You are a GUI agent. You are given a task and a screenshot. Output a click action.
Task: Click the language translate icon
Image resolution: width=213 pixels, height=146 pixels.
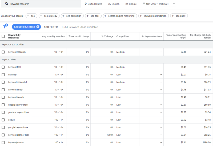click(109, 4)
